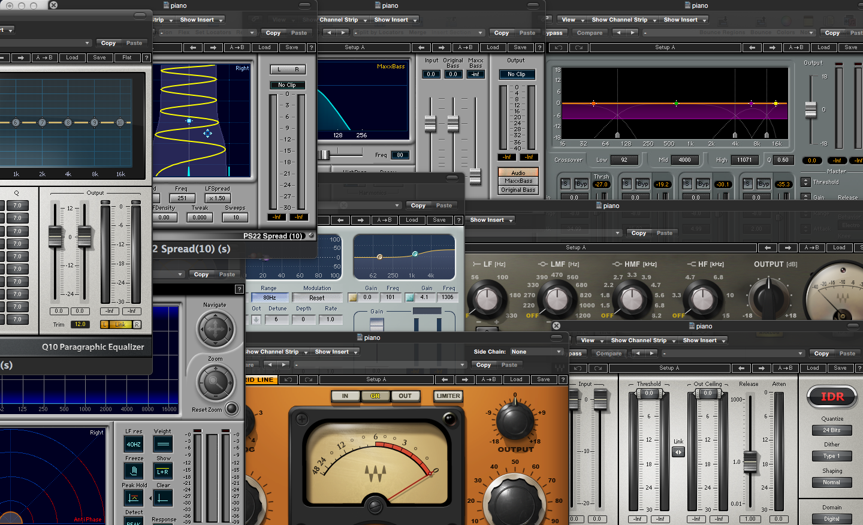Screen dimensions: 863x525
Task: Click the Trim 12.0 value field
Action: tap(80, 324)
